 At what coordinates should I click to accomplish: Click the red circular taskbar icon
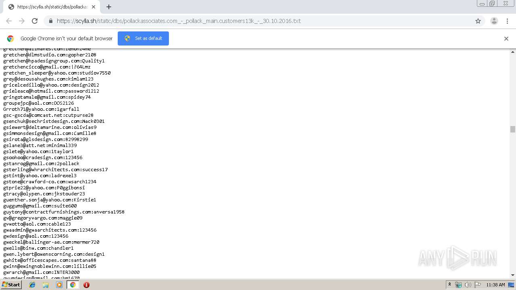click(x=86, y=285)
